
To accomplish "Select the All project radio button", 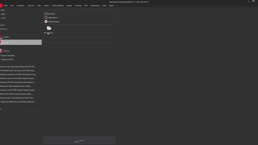I will [x=46, y=14].
